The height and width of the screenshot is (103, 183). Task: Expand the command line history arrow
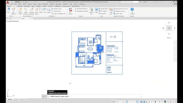[x=140, y=96]
